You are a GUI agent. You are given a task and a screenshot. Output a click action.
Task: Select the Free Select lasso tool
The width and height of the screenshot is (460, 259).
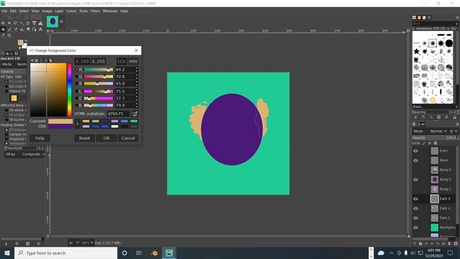pos(16,23)
